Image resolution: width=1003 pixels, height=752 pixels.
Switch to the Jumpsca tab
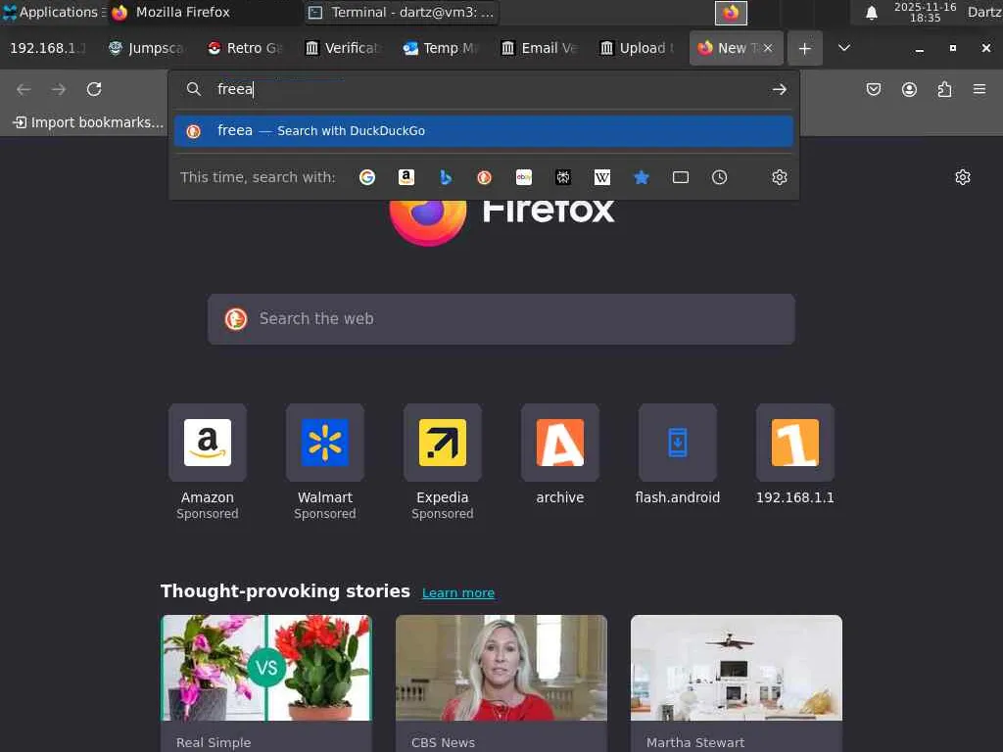point(147,49)
